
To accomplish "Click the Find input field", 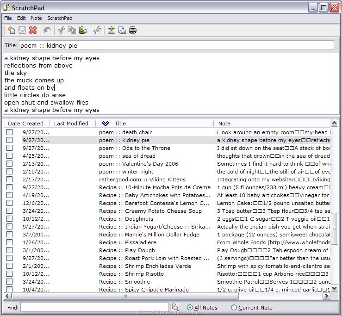I will tap(95, 308).
